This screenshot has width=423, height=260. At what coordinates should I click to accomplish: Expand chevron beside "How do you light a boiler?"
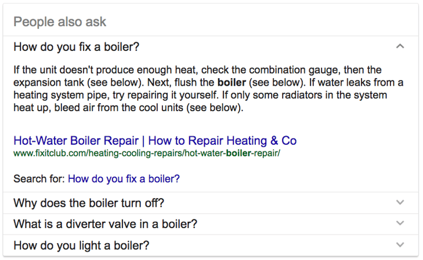pyautogui.click(x=400, y=245)
